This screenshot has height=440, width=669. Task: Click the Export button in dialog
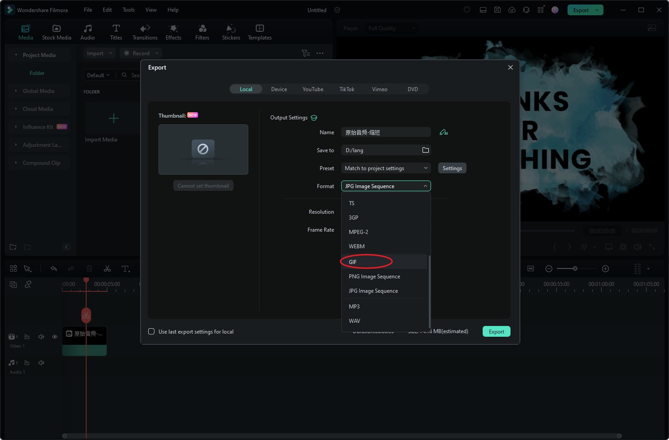coord(497,331)
